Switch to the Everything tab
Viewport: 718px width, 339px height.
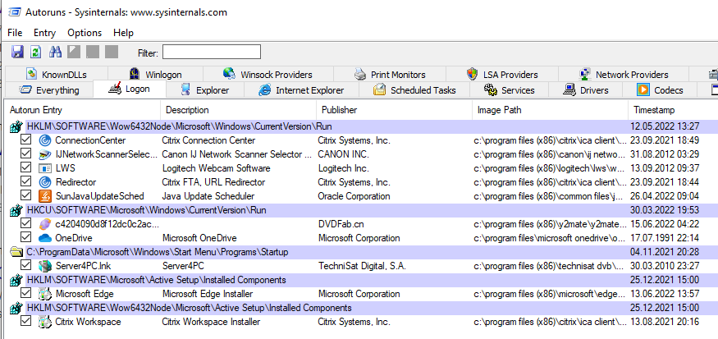49,90
